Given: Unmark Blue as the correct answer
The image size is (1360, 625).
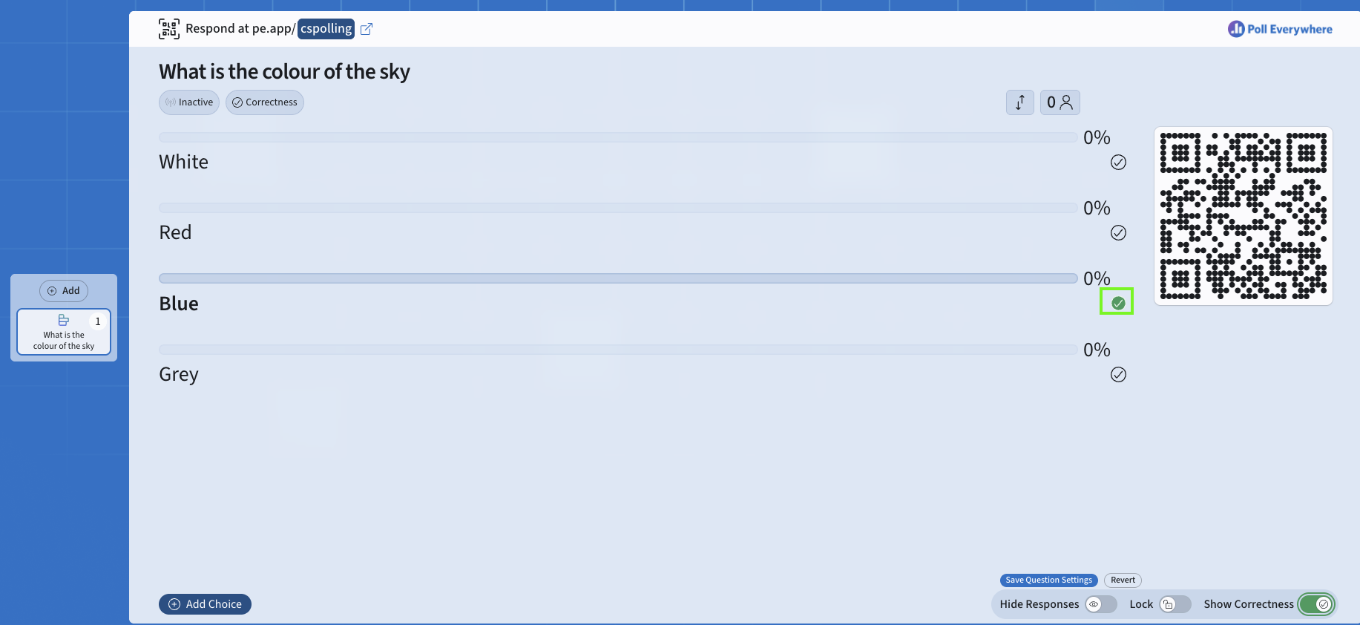Looking at the screenshot, I should tap(1117, 302).
